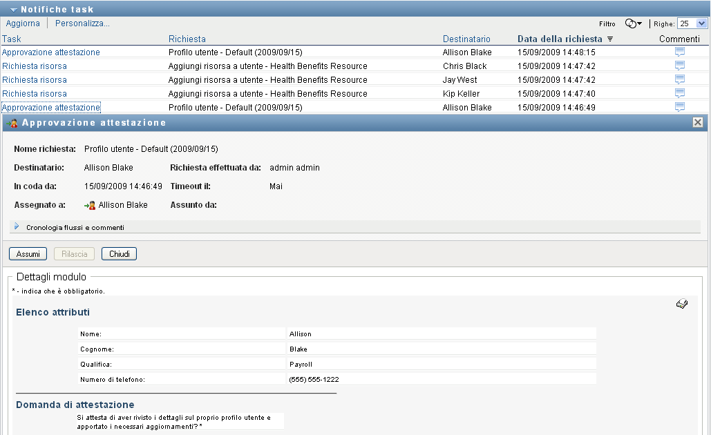Click the Timeout value Mai
The height and width of the screenshot is (435, 711).
coord(276,186)
